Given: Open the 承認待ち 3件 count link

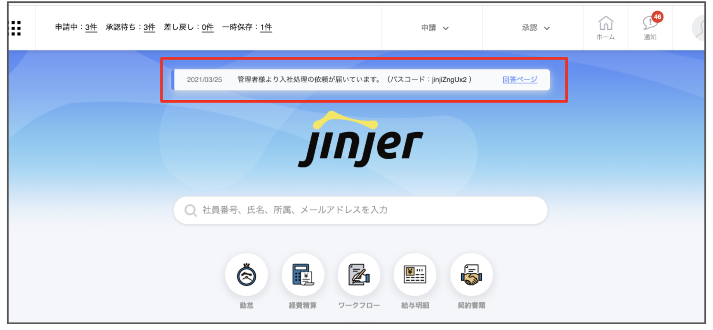Looking at the screenshot, I should (x=149, y=28).
